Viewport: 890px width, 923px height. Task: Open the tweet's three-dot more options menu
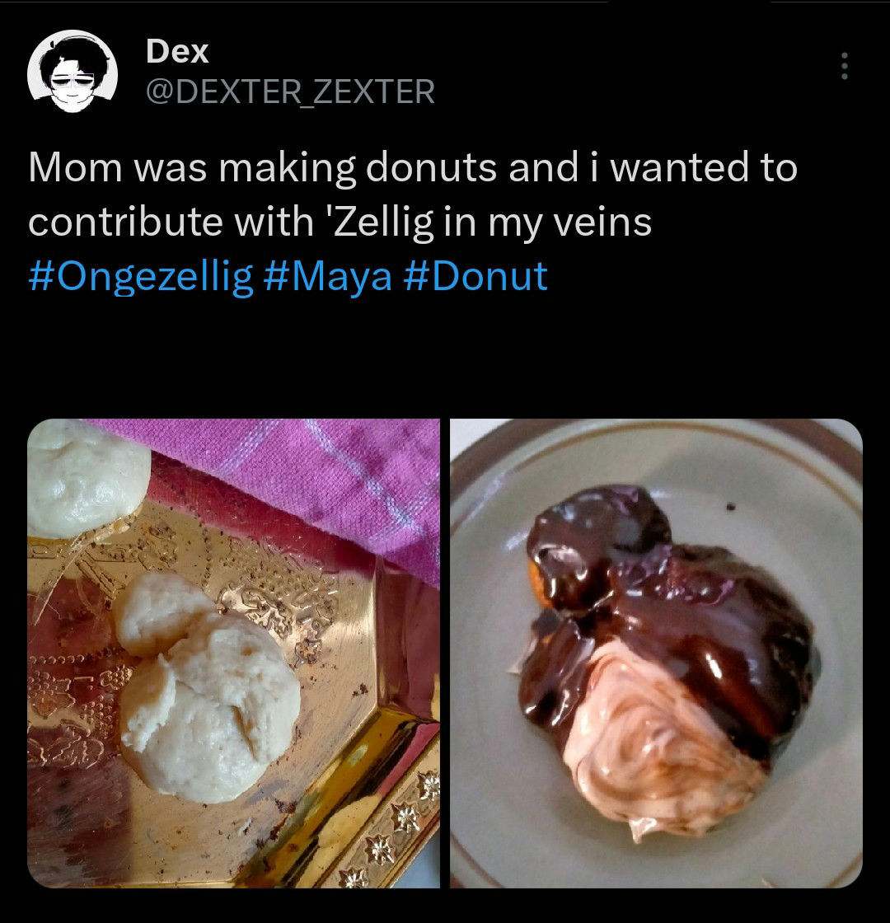pyautogui.click(x=842, y=67)
